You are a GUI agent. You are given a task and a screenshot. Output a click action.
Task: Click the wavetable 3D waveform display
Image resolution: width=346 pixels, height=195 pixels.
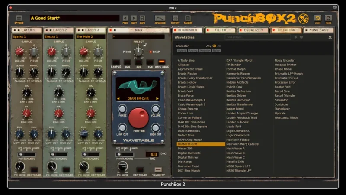click(x=138, y=87)
